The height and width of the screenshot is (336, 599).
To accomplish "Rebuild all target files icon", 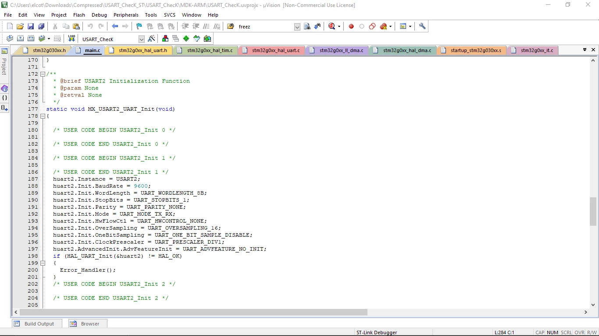I will (31, 38).
